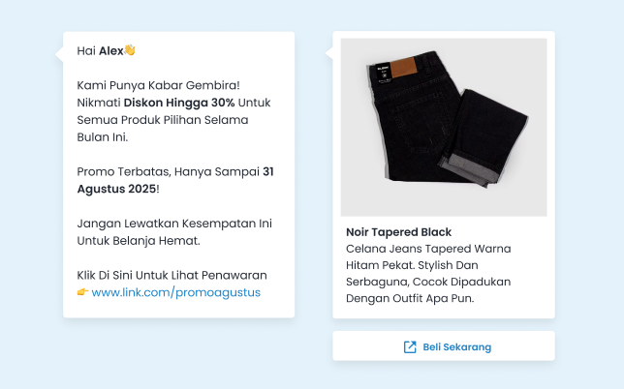
Task: Click the Beli Sekarang button
Action: (x=456, y=346)
